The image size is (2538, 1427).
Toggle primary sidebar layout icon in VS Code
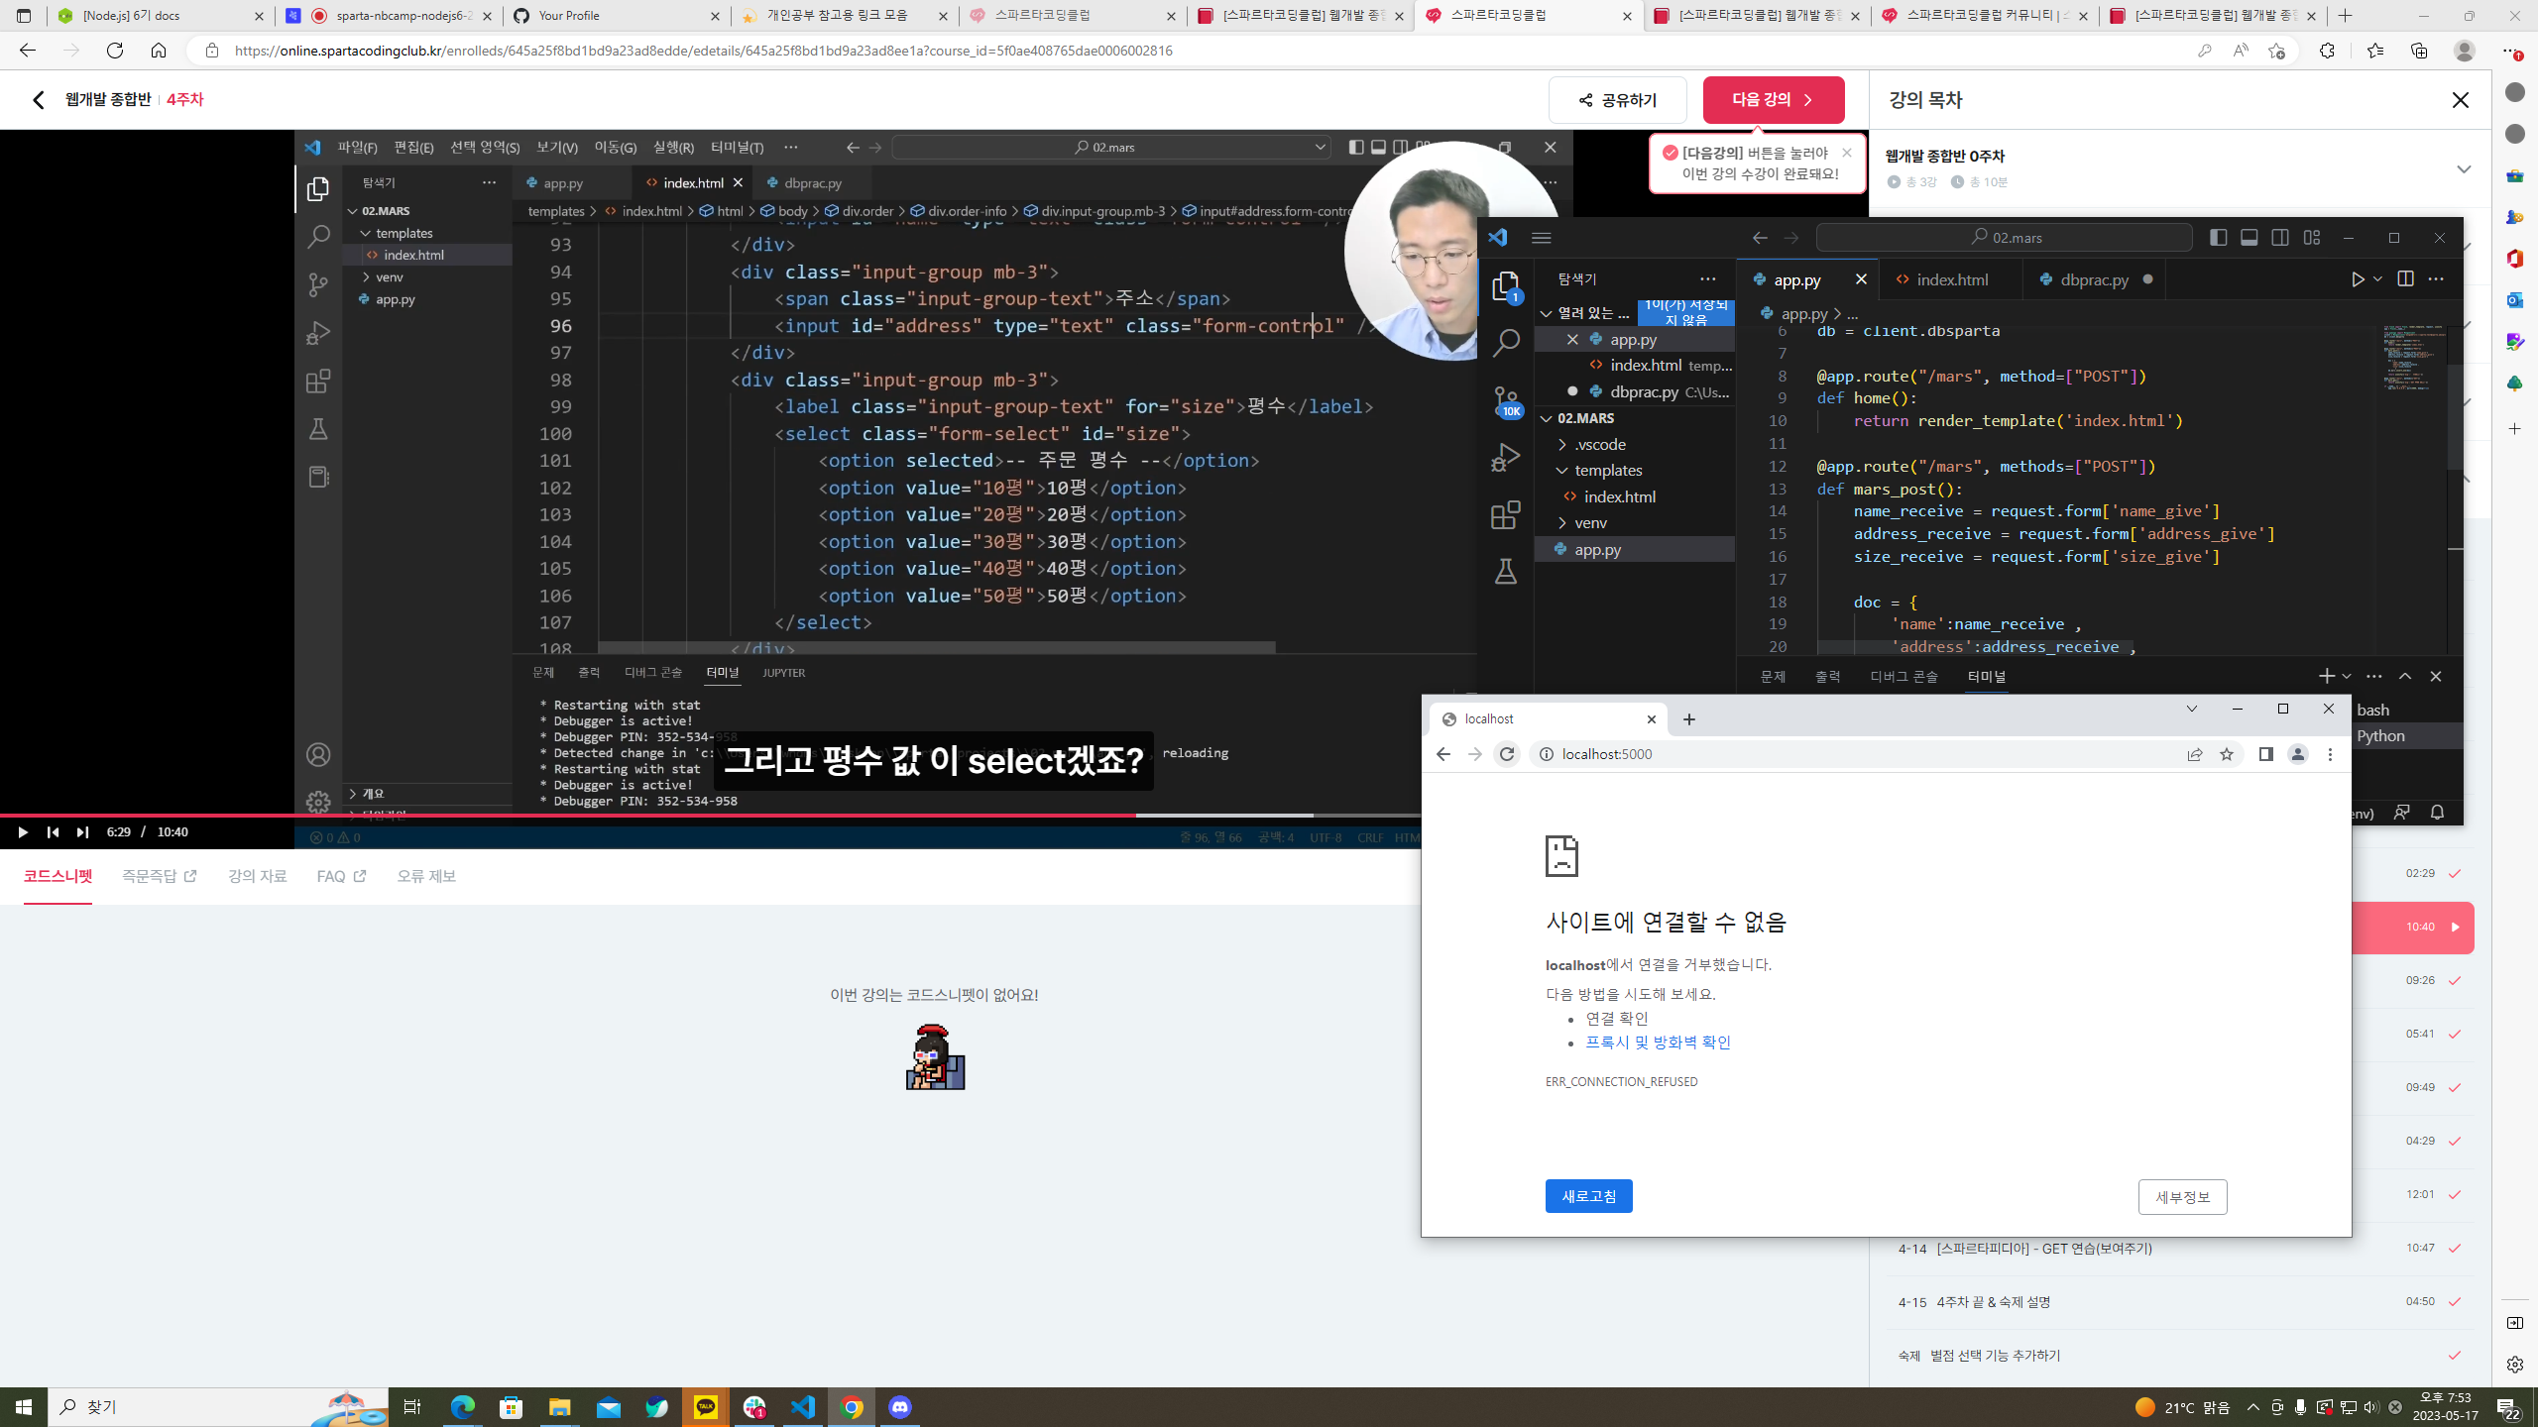[x=2219, y=238]
